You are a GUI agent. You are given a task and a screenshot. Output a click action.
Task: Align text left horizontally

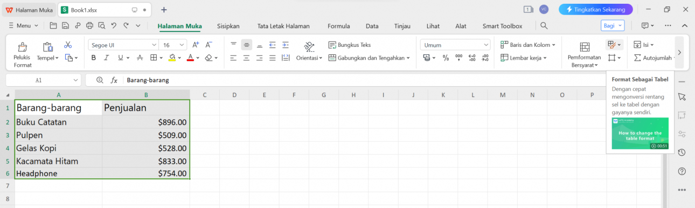tap(233, 58)
